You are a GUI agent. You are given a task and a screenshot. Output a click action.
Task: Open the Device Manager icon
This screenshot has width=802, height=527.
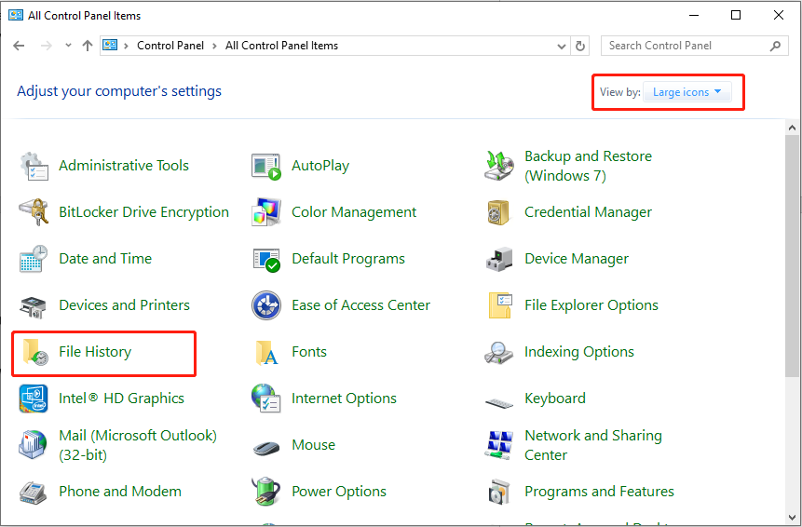click(499, 259)
